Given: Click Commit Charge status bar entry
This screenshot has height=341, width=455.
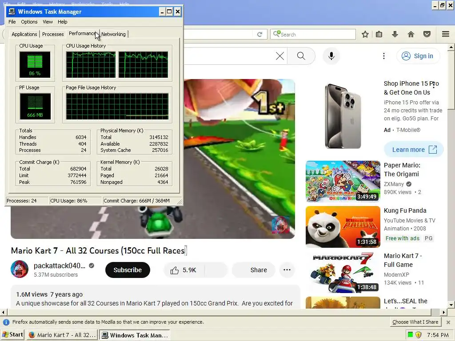Looking at the screenshot, I should tap(137, 201).
